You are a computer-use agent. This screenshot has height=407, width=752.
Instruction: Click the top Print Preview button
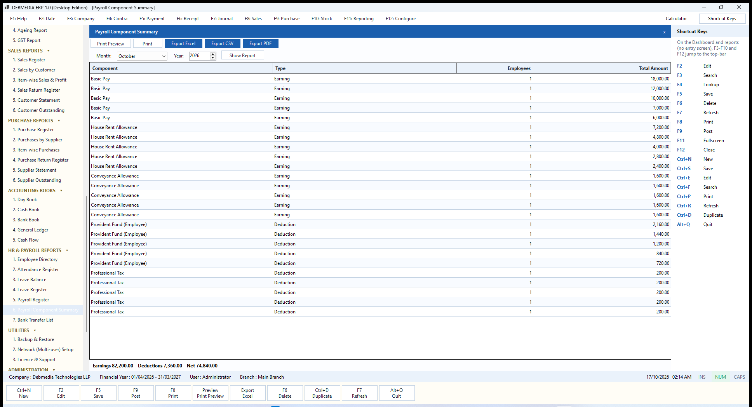[111, 43]
